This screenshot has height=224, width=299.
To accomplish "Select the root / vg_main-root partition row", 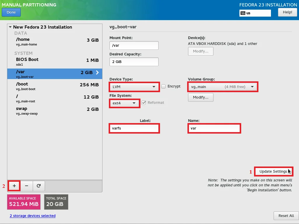I will (x=55, y=99).
